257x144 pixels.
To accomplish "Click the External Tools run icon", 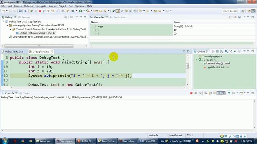I will 88,11.
